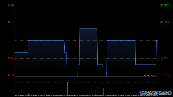Click the first lowest price trough at 0.52
This screenshot has width=173, height=97.
coord(72,77)
